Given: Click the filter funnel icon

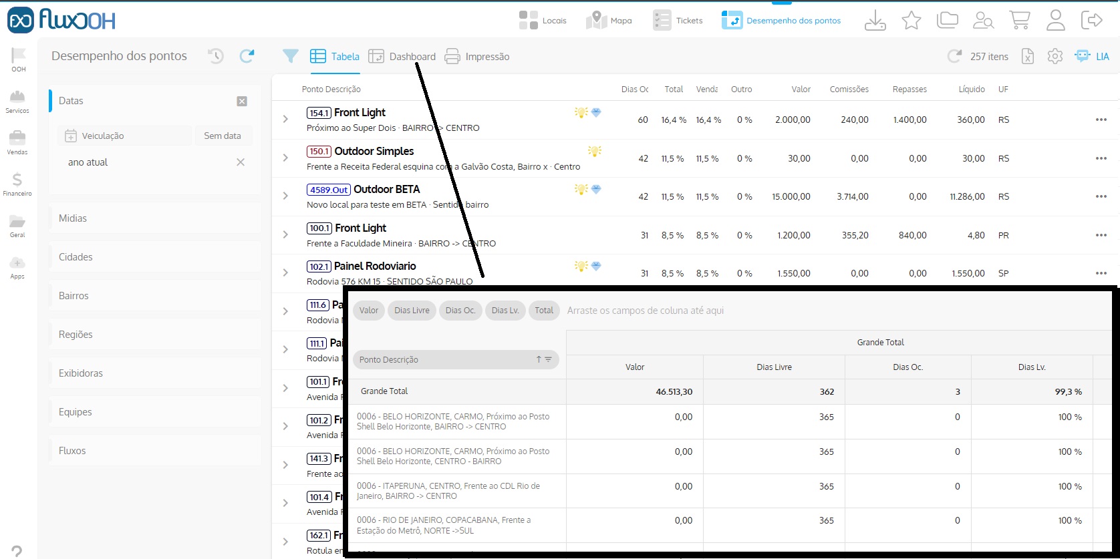Looking at the screenshot, I should click(290, 56).
